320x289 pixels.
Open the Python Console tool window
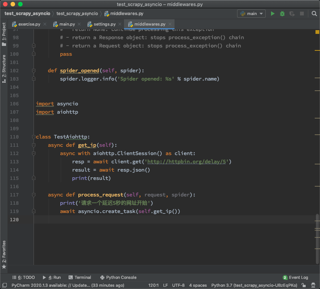(x=118, y=277)
